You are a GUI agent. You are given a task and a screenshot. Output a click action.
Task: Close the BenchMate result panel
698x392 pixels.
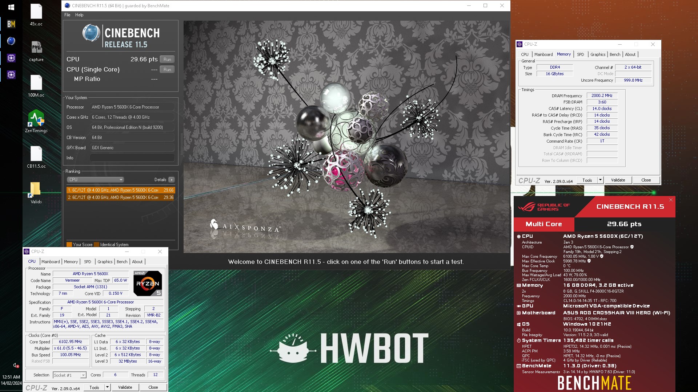[x=671, y=200]
